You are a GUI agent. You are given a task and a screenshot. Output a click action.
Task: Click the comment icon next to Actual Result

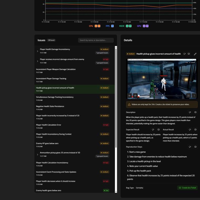coord(195,130)
